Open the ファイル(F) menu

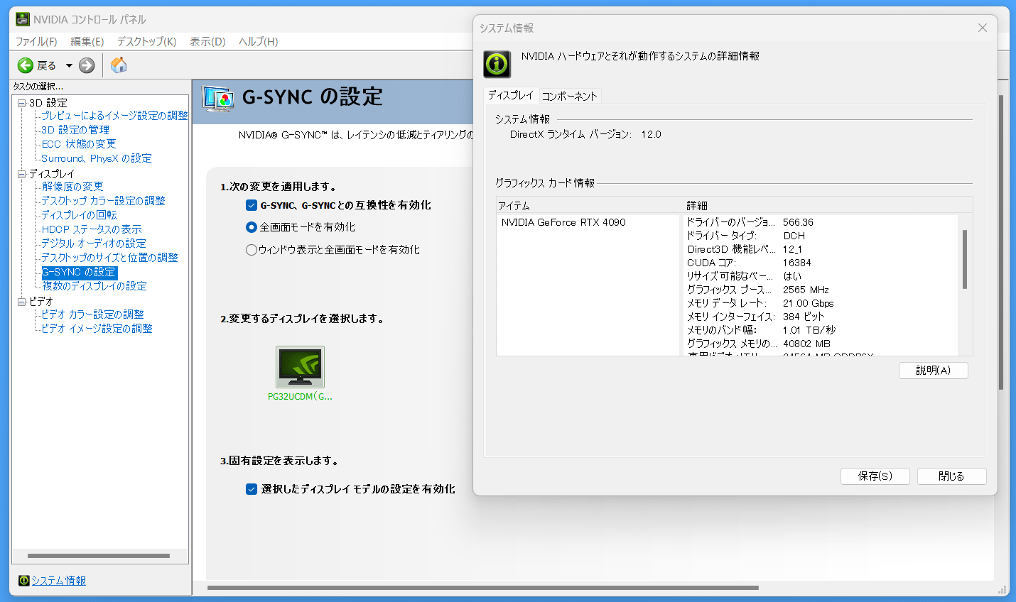tap(36, 42)
